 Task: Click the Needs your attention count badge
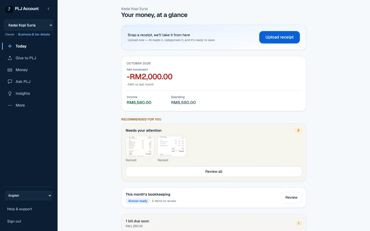pyautogui.click(x=298, y=131)
